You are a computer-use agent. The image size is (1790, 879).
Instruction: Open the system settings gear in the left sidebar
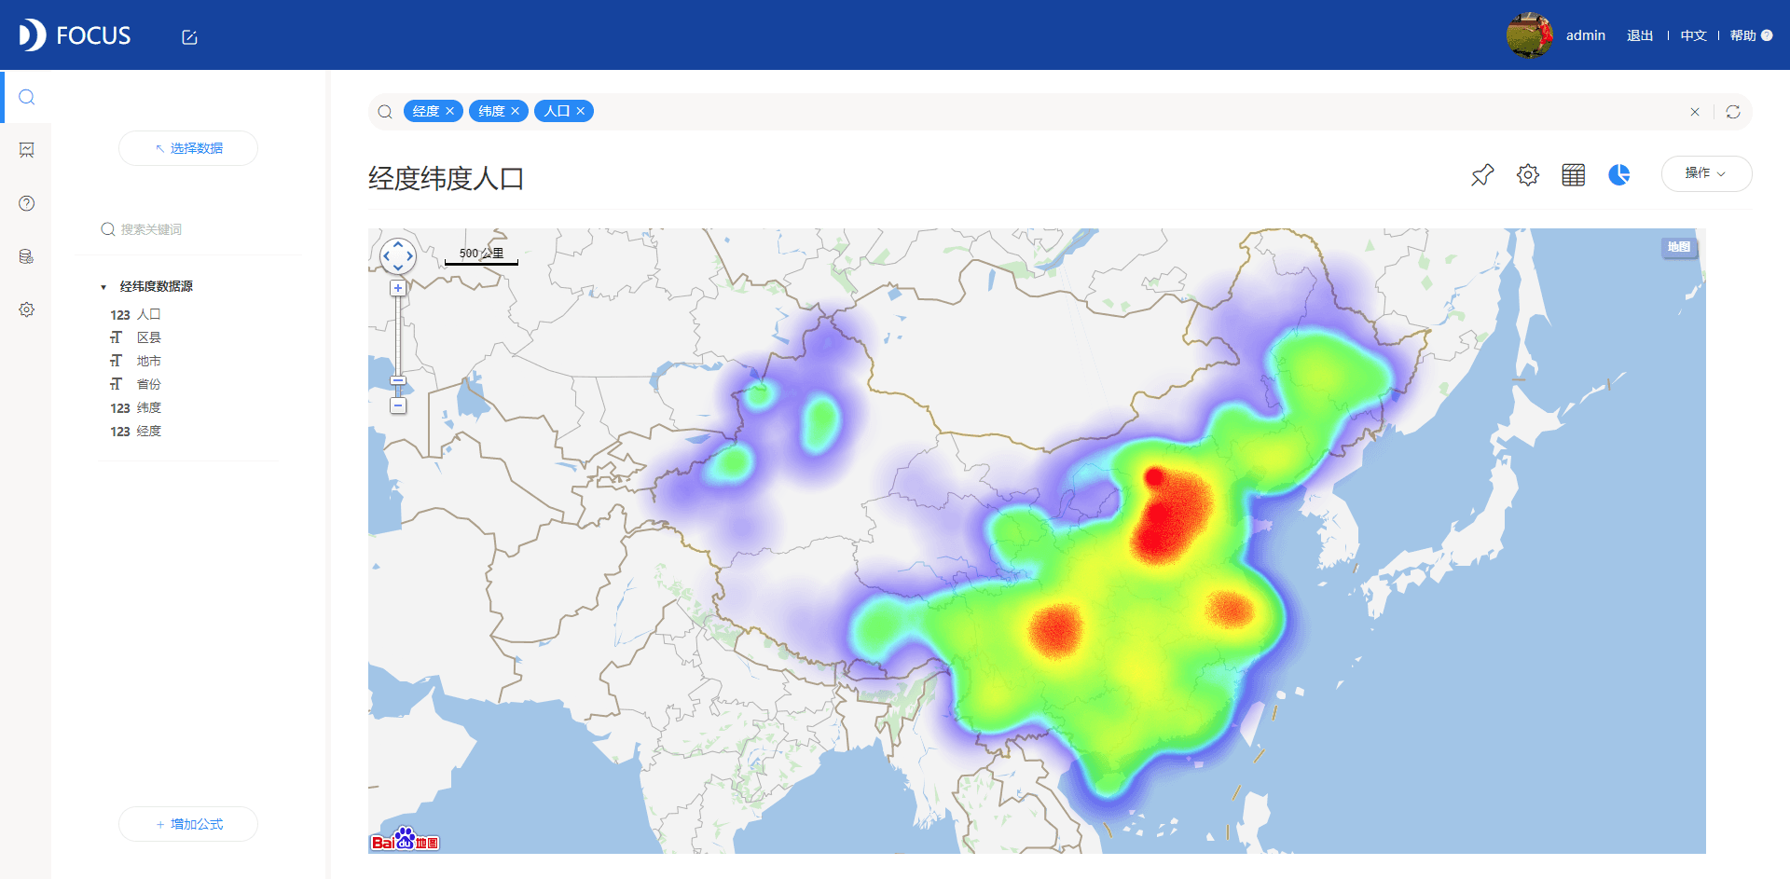pos(27,309)
